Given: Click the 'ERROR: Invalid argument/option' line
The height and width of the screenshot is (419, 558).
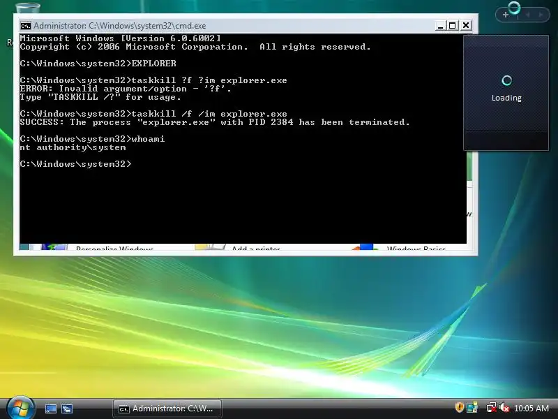Looking at the screenshot, I should (x=126, y=89).
